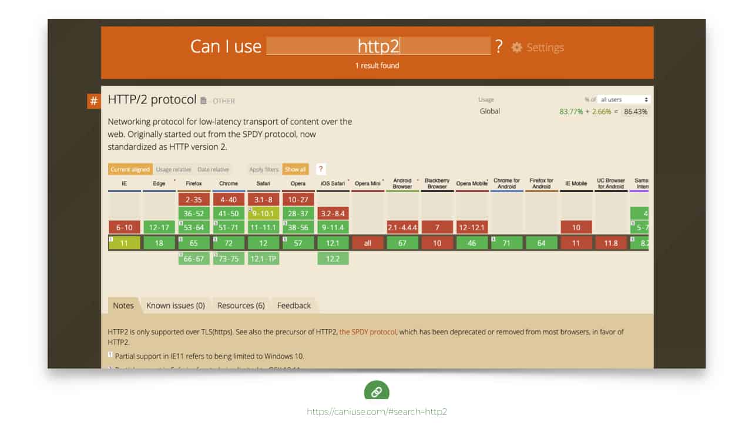
Task: Toggle the Current aligned view
Action: pyautogui.click(x=130, y=169)
